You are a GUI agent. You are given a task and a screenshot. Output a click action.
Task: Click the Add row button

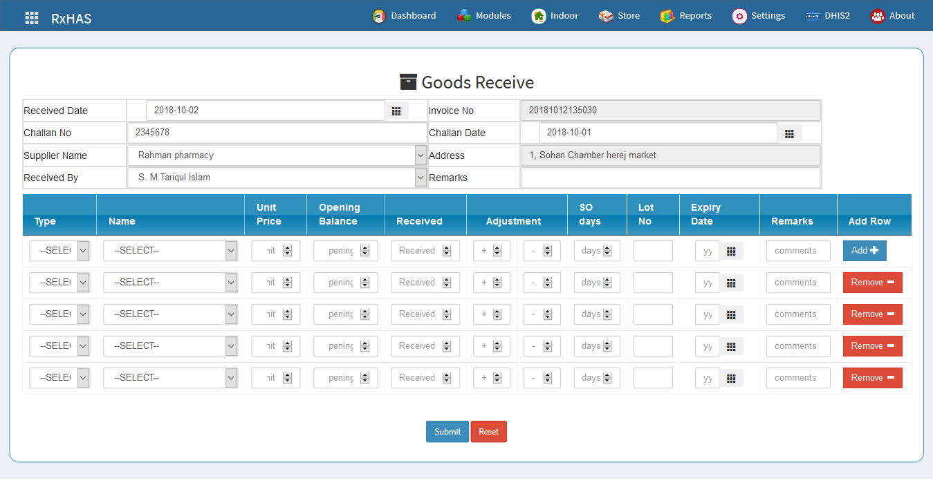pos(864,251)
